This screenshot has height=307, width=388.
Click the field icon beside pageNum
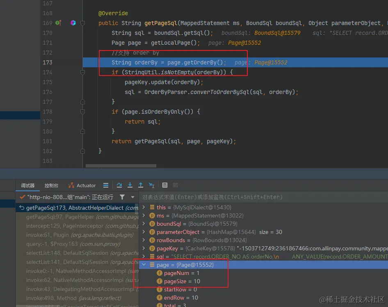coord(160,273)
